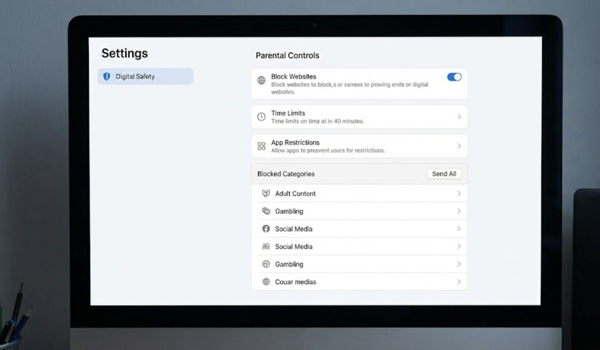This screenshot has width=600, height=350.
Task: Click the Adult Content category icon
Action: tap(266, 193)
